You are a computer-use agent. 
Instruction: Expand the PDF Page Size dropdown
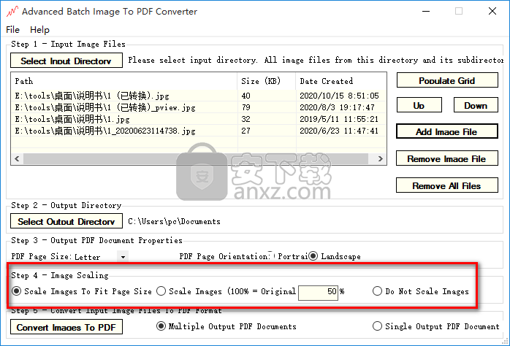pyautogui.click(x=123, y=257)
